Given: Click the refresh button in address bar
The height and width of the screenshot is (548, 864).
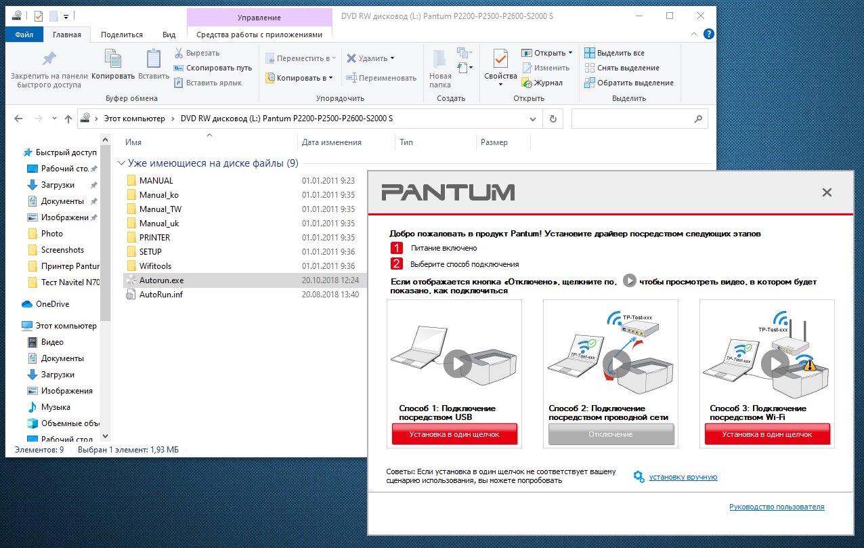Looking at the screenshot, I should 553,119.
